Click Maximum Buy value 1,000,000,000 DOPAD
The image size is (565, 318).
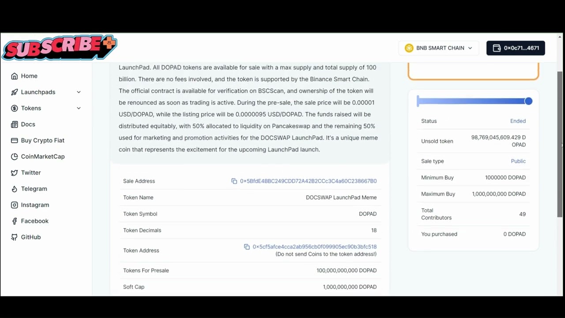499,194
